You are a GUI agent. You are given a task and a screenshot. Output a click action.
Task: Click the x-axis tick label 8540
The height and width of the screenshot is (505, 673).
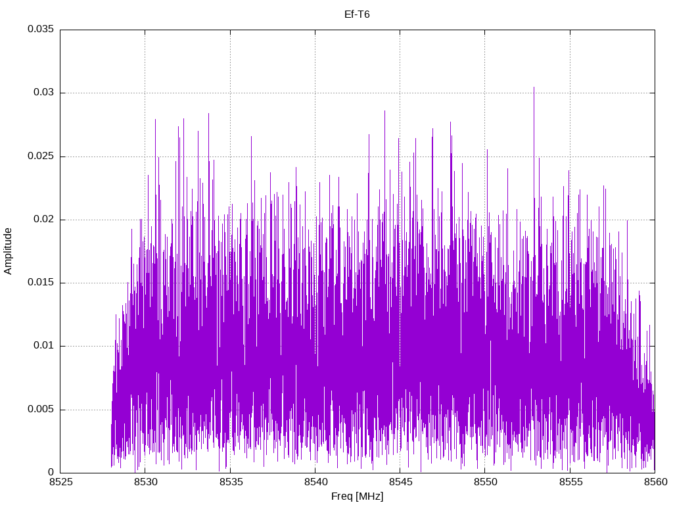(315, 482)
